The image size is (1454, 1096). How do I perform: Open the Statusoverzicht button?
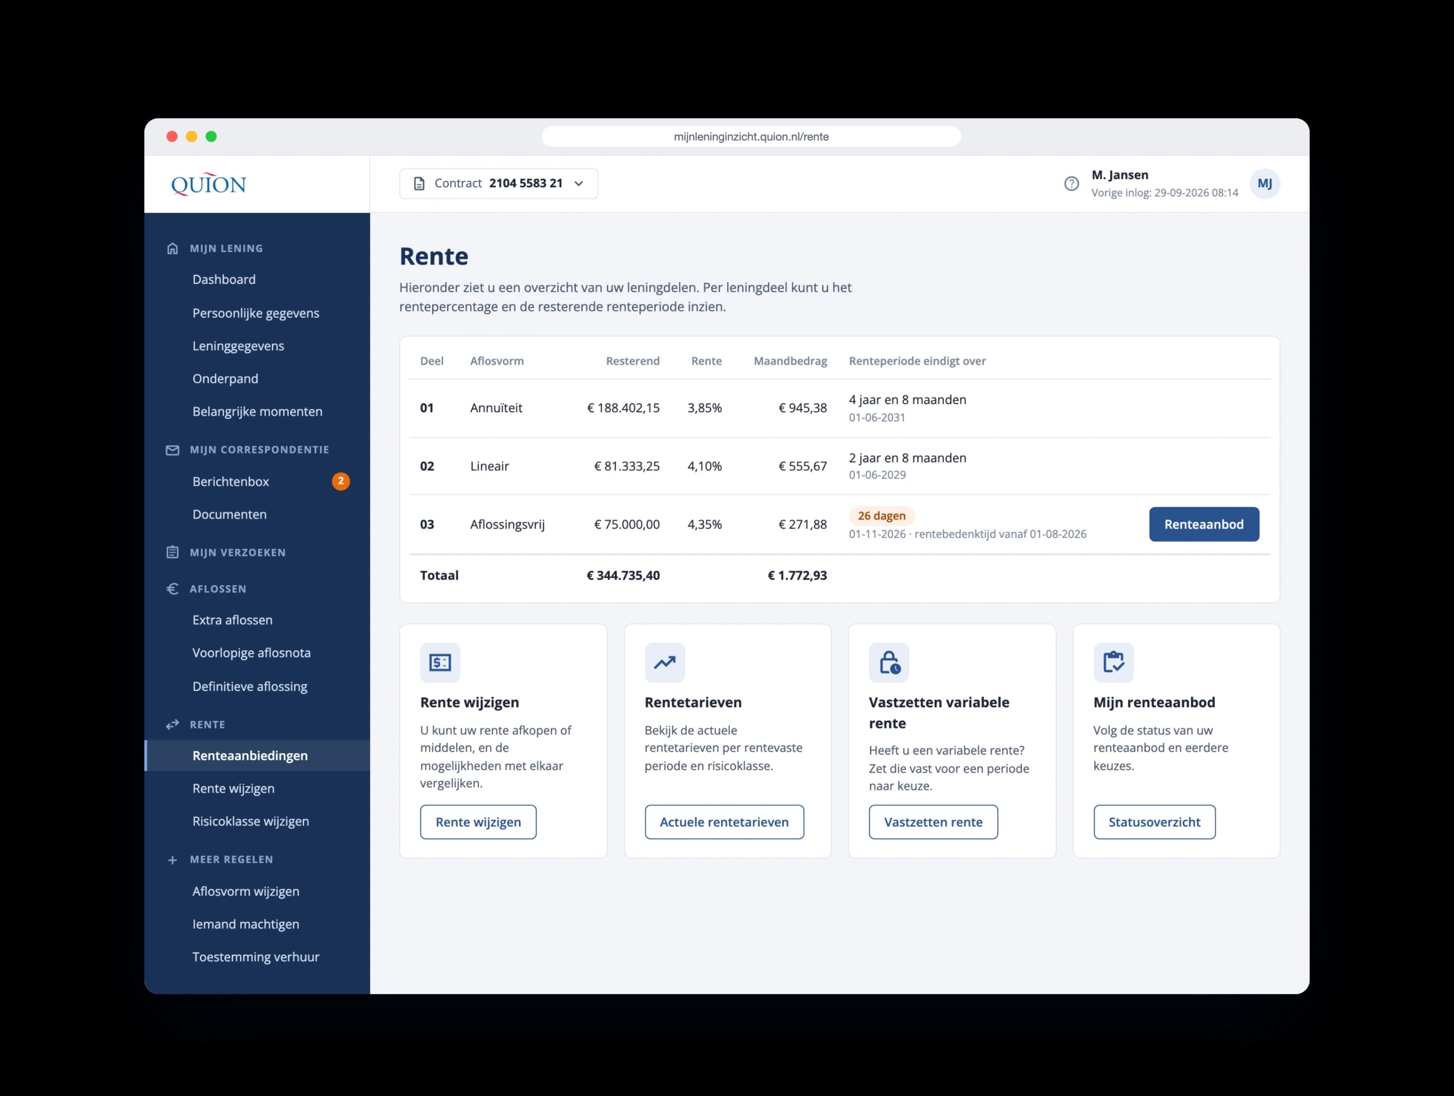(x=1154, y=822)
